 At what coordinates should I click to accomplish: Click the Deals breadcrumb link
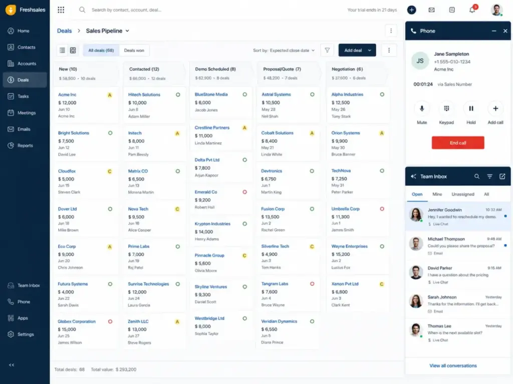click(64, 30)
